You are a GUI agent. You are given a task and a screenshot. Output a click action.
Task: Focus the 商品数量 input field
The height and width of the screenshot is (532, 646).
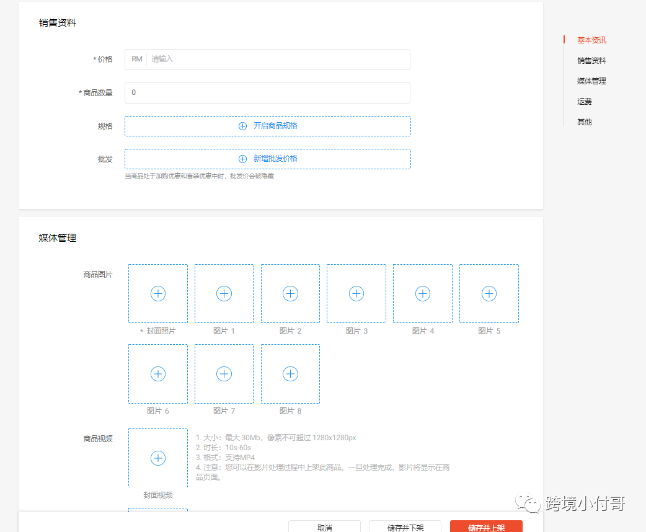point(267,93)
